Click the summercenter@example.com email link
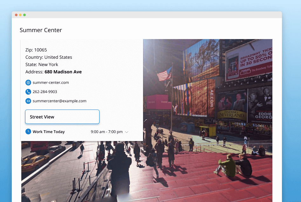Image resolution: width=301 pixels, height=202 pixels. (x=59, y=101)
